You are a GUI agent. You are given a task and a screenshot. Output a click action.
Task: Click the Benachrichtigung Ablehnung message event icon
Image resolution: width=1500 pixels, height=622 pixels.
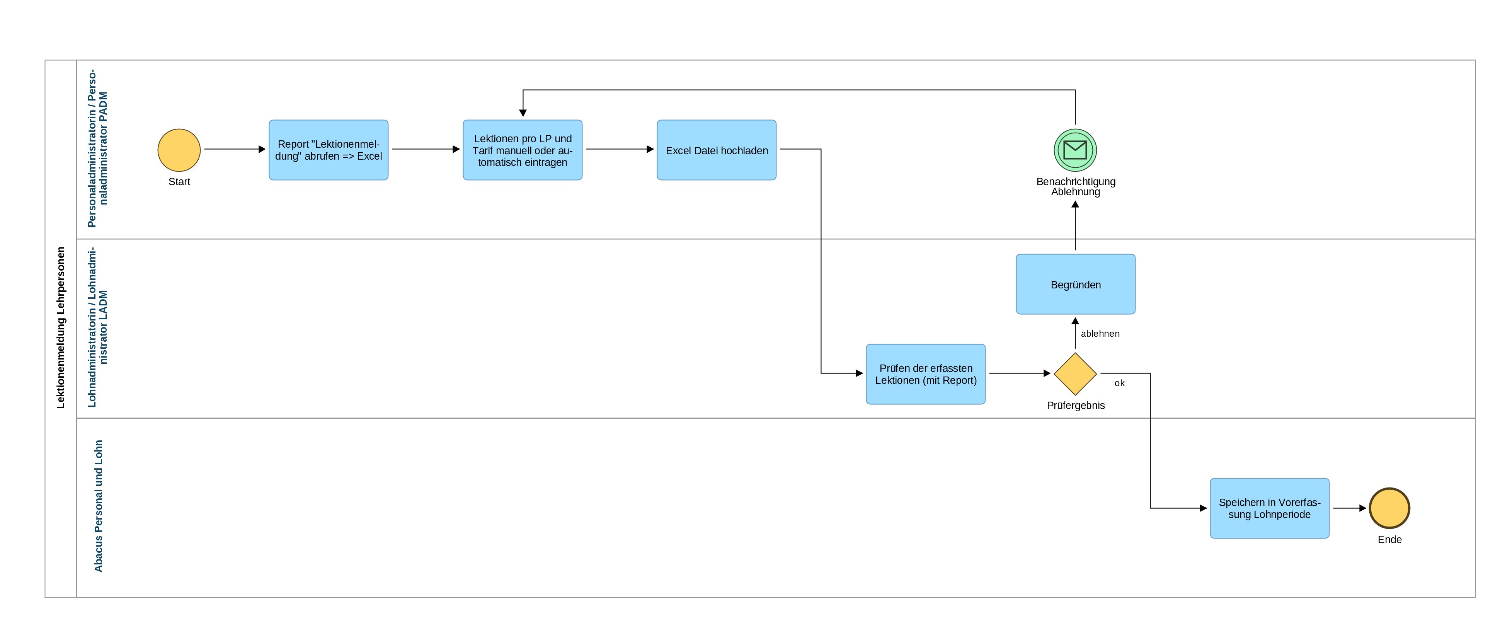1075,150
